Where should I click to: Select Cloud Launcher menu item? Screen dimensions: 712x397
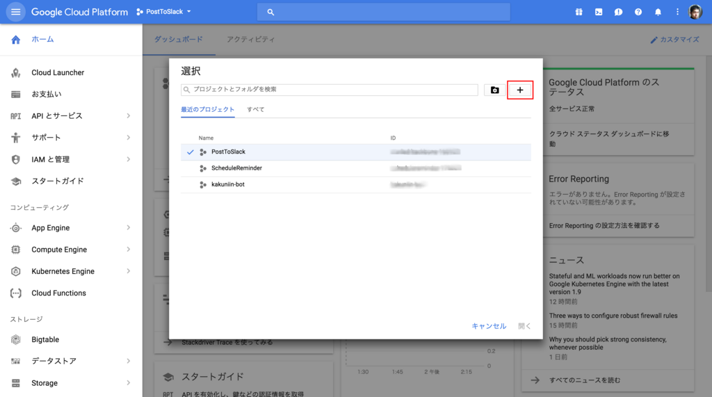pos(58,73)
